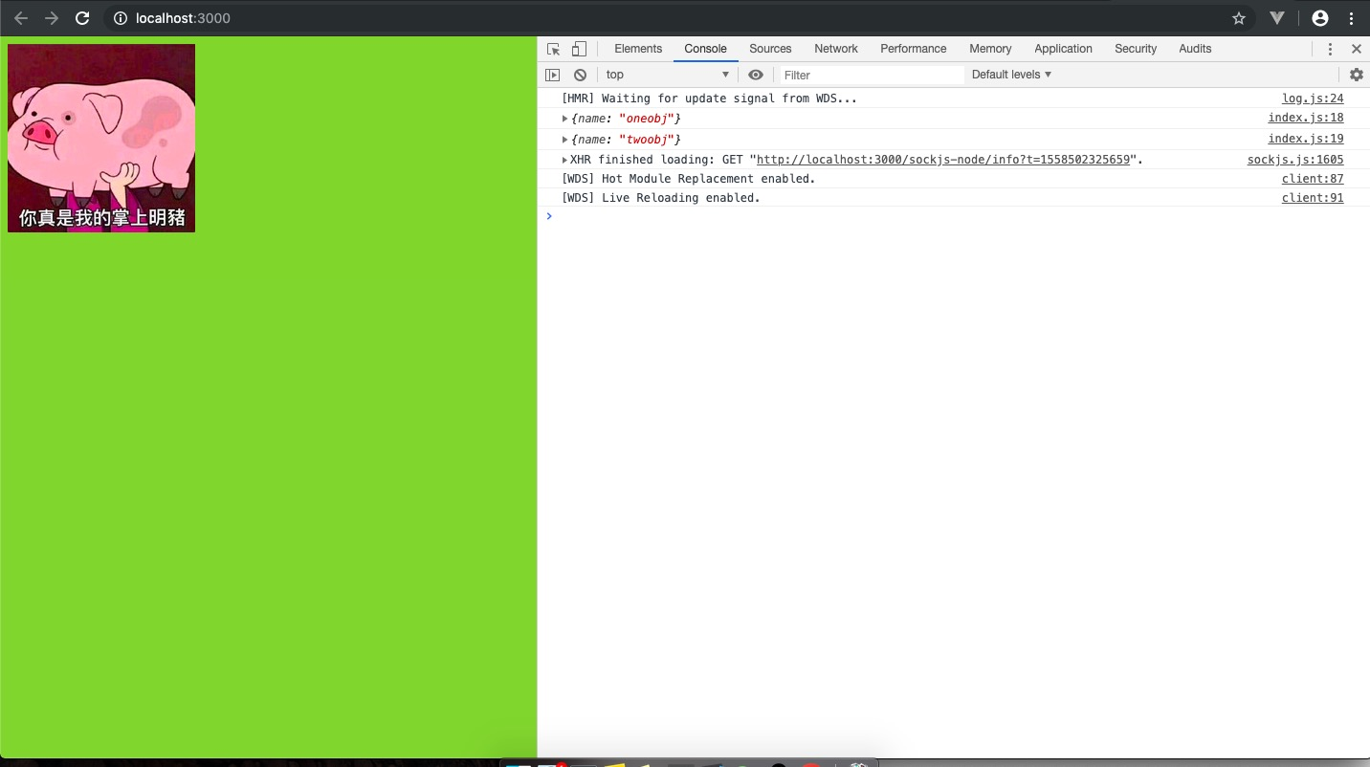Screen dimensions: 1370x767
Task: Open DevTools customize menu
Action: coord(1330,49)
